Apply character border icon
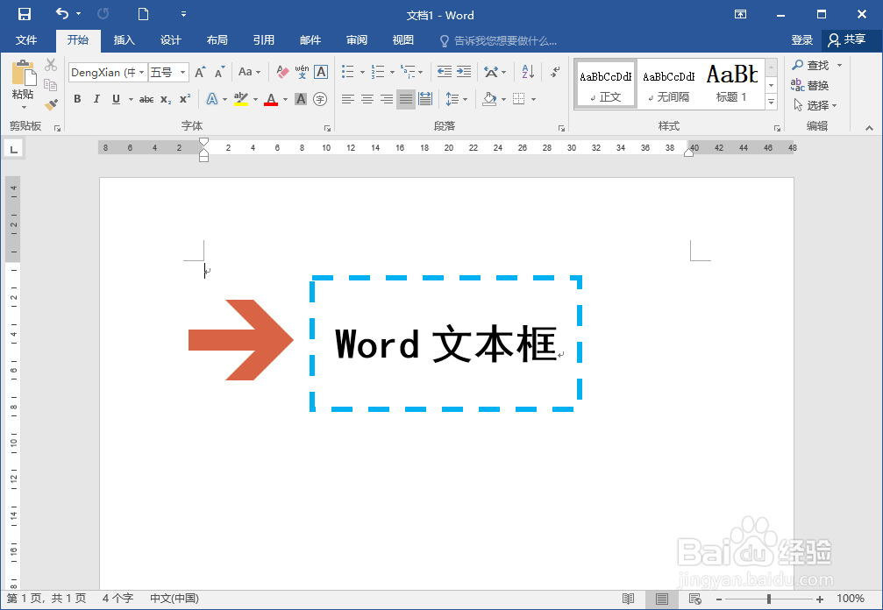 click(321, 72)
